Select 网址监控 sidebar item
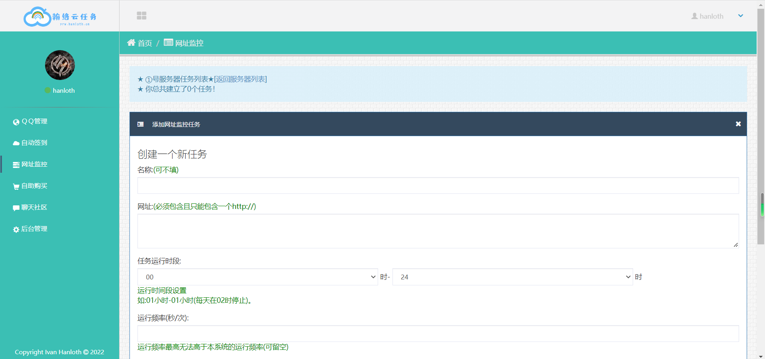 point(34,164)
